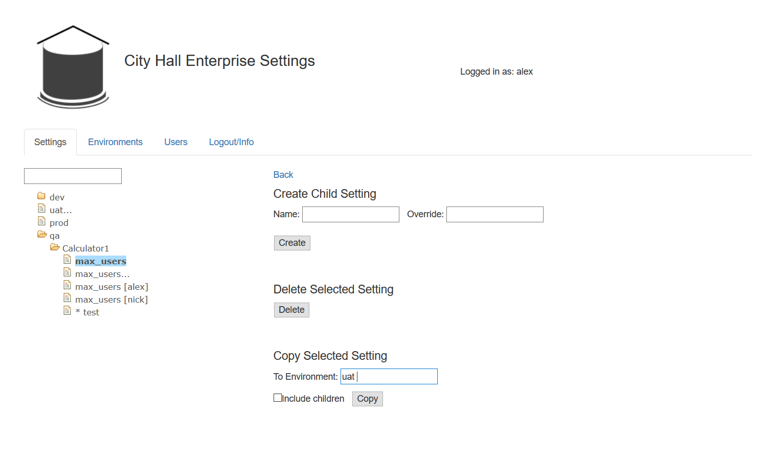767x460 pixels.
Task: Collapse the qa folder in tree
Action: [42, 235]
